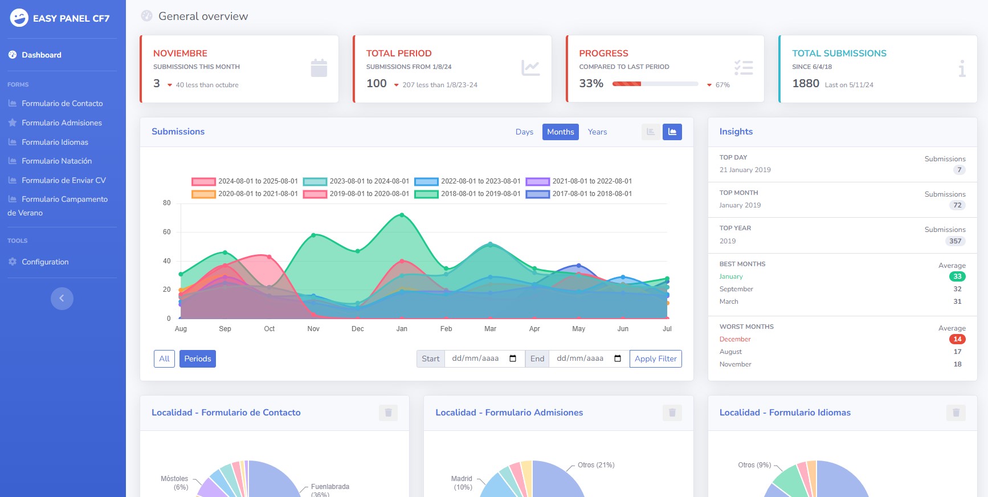Open Formulario Admisiones from the sidebar
988x497 pixels.
pos(62,123)
